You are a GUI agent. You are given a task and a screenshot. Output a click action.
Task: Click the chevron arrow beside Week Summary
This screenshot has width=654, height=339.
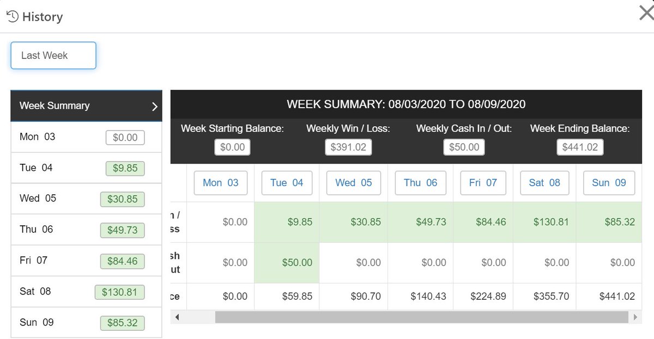(154, 106)
